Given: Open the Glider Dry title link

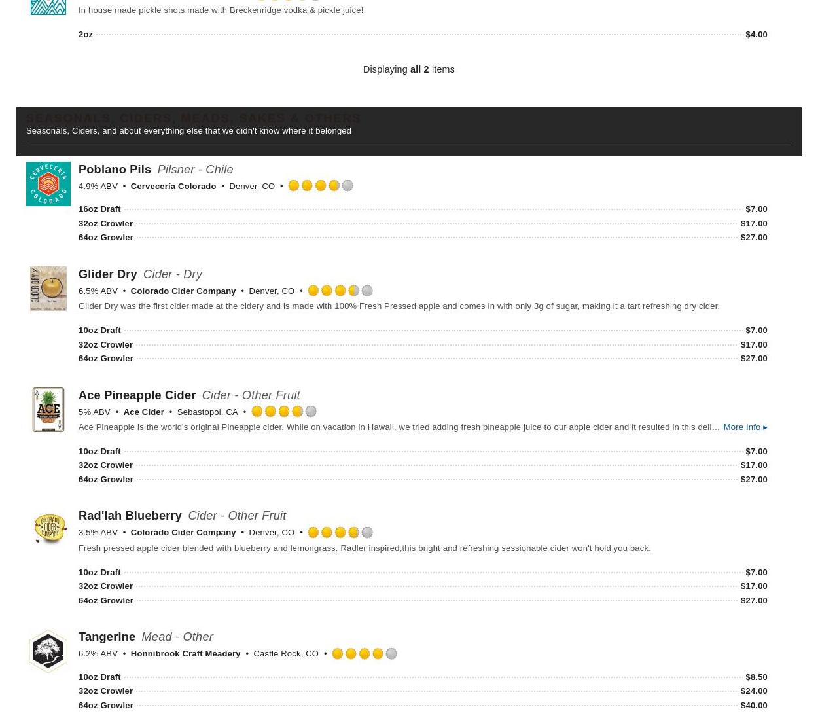Looking at the screenshot, I should point(107,274).
